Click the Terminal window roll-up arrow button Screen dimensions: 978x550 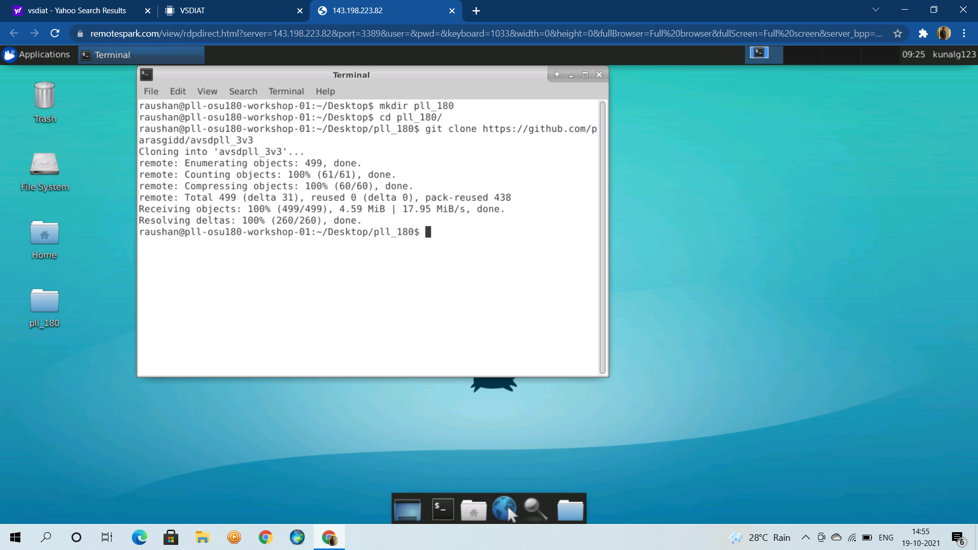(557, 74)
